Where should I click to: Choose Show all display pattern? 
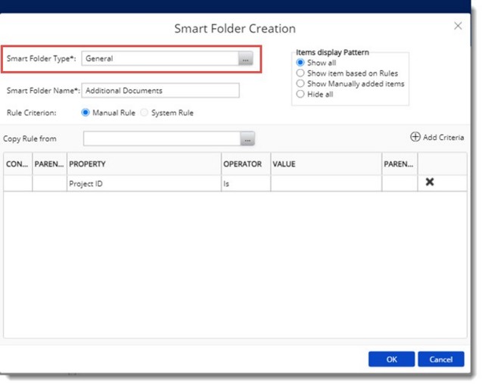tap(300, 63)
